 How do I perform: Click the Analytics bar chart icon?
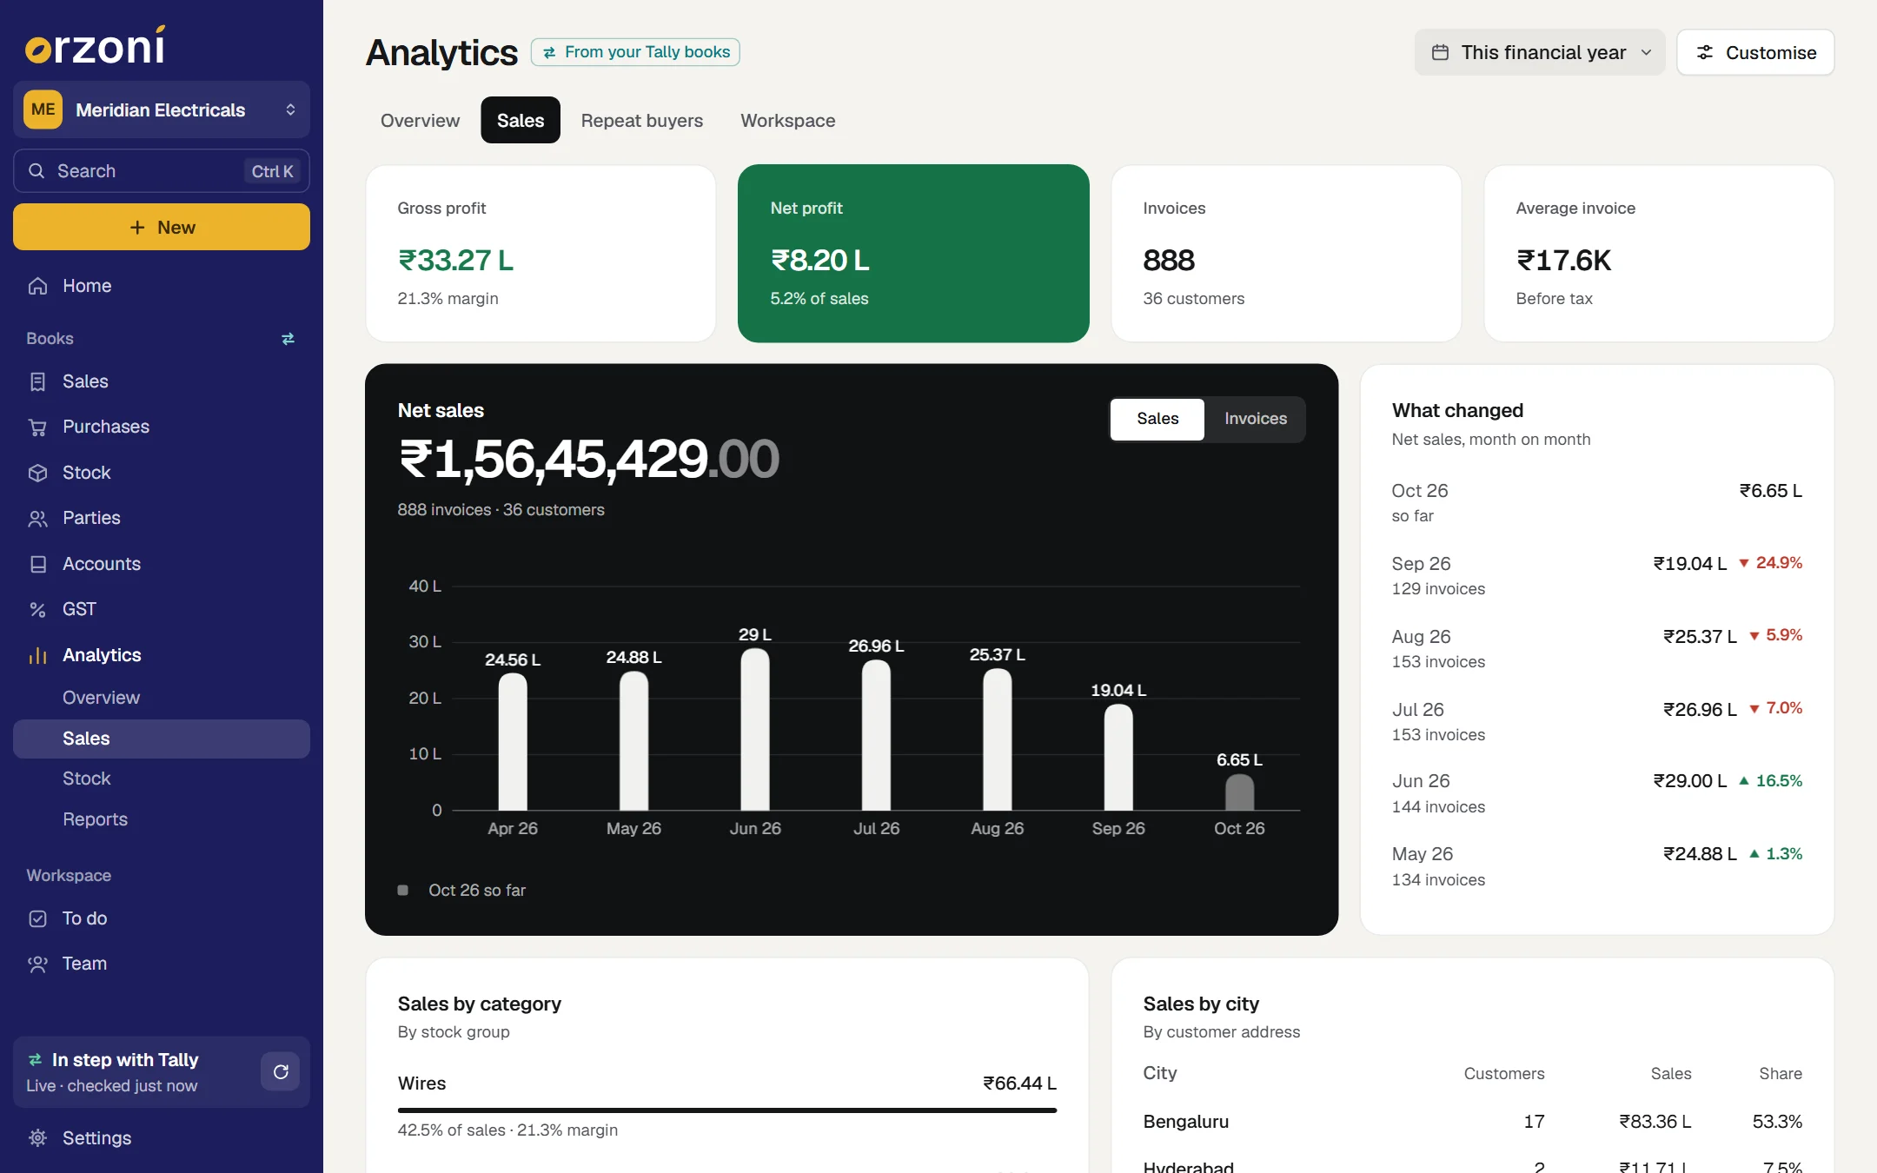[x=37, y=655]
